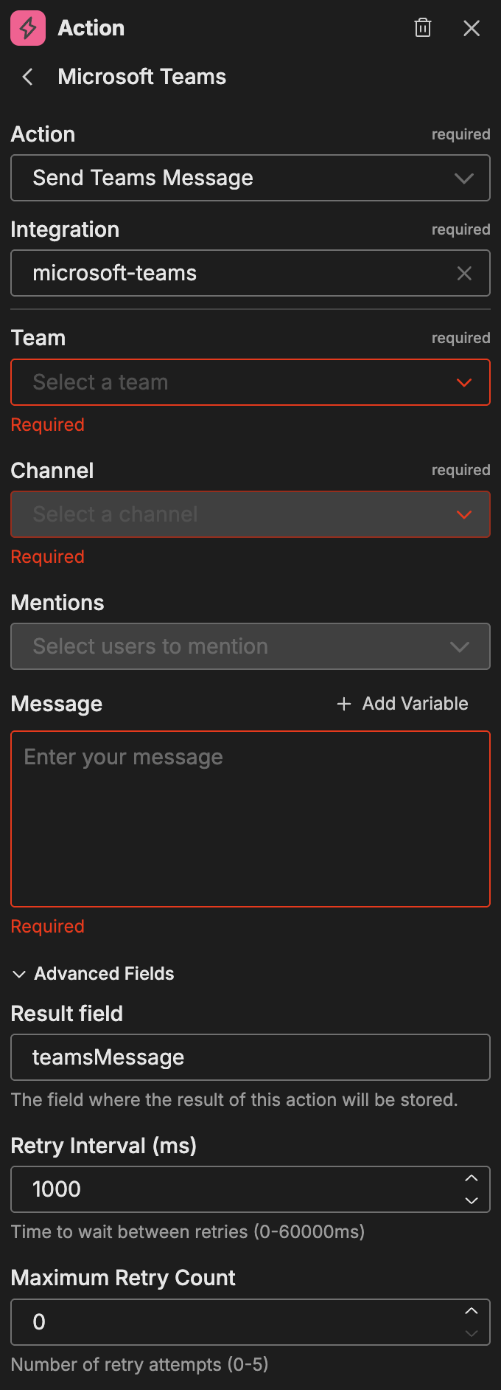Viewport: 501px width, 1390px height.
Task: Click the Microsoft Teams title
Action: tap(141, 77)
